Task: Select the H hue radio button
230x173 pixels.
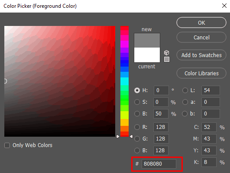Action: pos(137,90)
